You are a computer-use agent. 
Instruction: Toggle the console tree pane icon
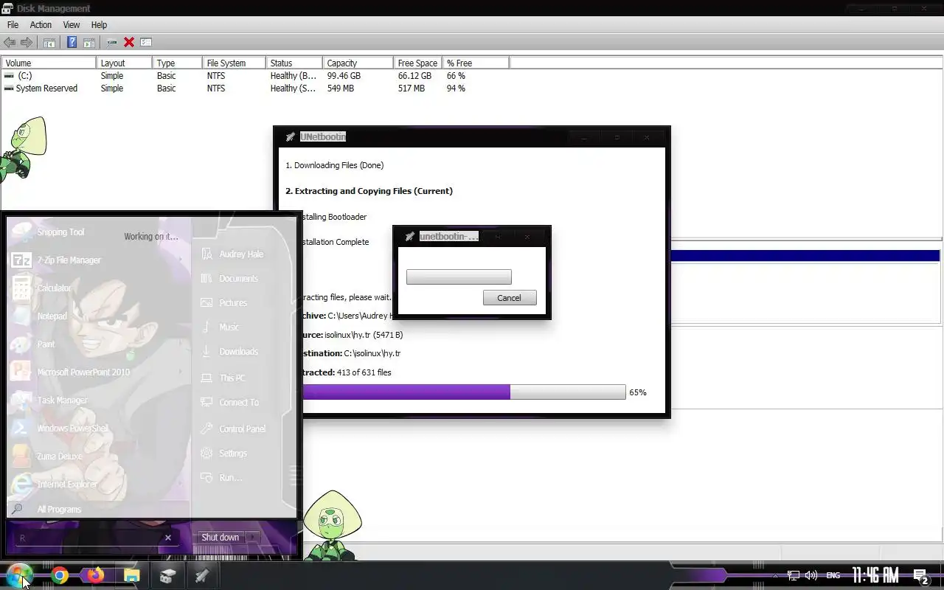[49, 43]
